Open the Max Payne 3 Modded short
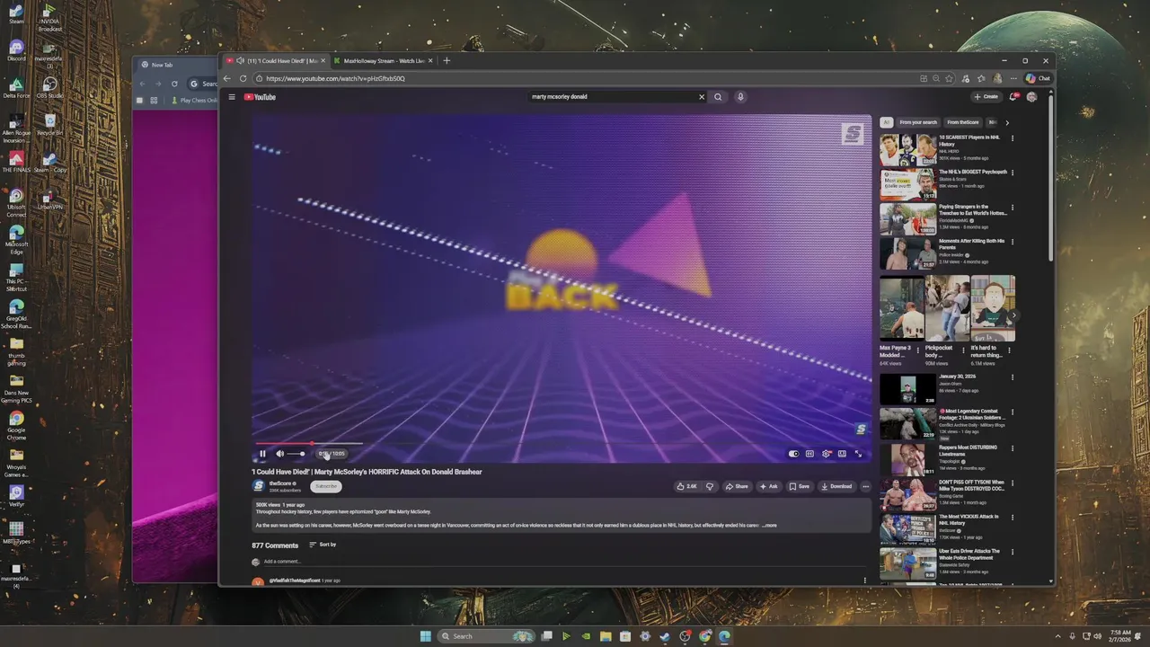The height and width of the screenshot is (647, 1150). coord(902,308)
